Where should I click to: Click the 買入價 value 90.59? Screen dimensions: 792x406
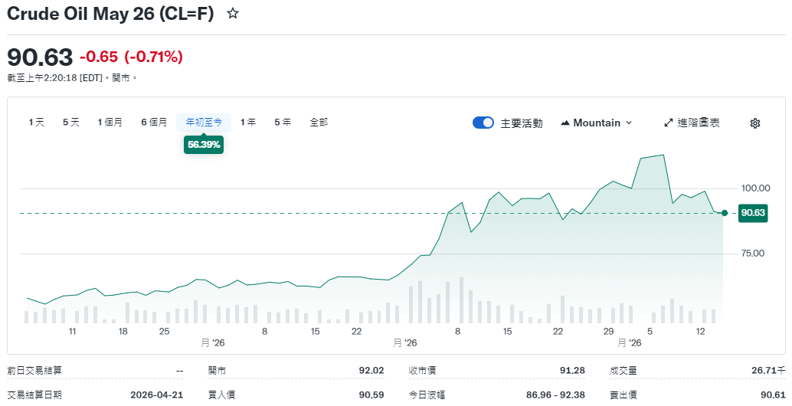click(371, 395)
